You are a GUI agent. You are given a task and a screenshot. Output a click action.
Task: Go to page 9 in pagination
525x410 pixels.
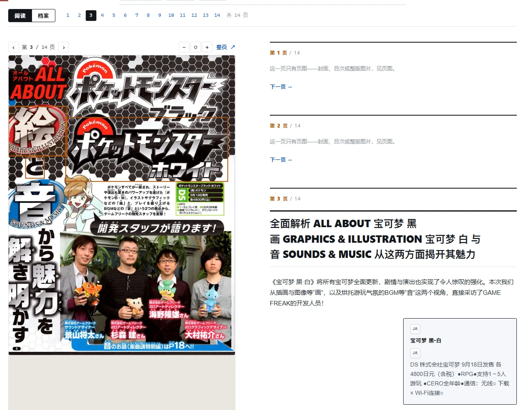[160, 15]
